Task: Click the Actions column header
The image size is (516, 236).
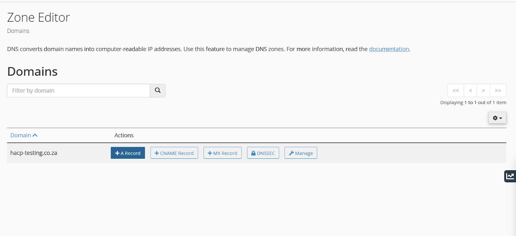Action: click(124, 135)
